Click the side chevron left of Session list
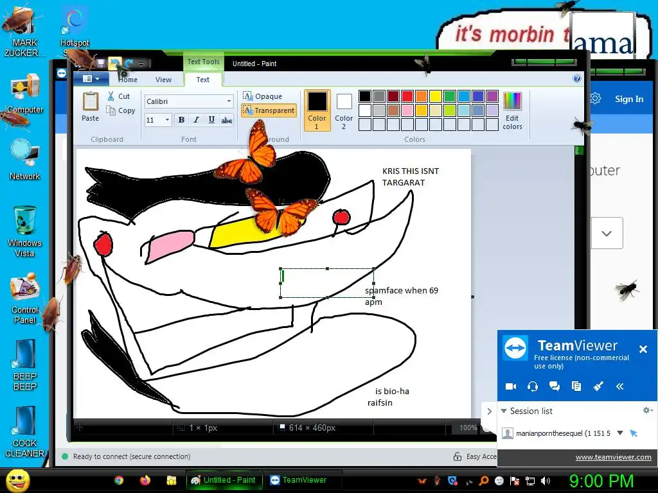Screen dimensions: 658x493 [x=489, y=411]
